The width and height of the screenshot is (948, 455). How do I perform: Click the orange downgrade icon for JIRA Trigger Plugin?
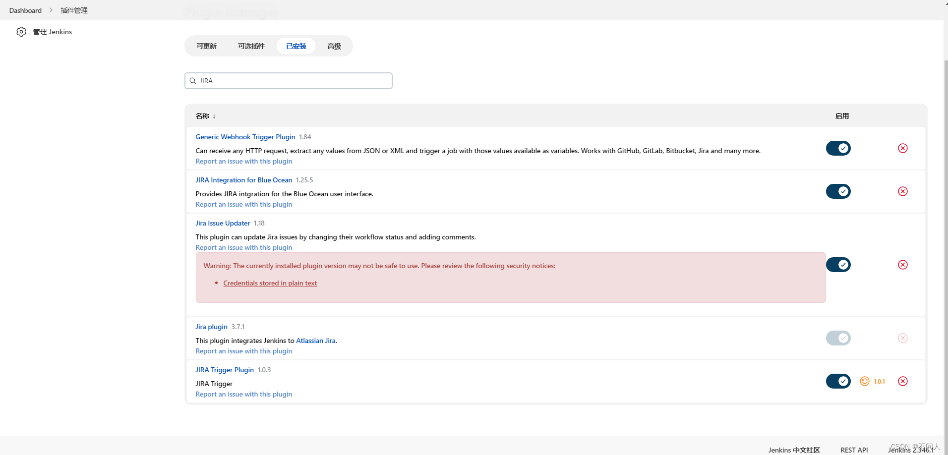[x=865, y=381]
